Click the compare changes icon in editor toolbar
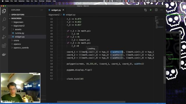The width and height of the screenshot is (186, 104). (145, 10)
